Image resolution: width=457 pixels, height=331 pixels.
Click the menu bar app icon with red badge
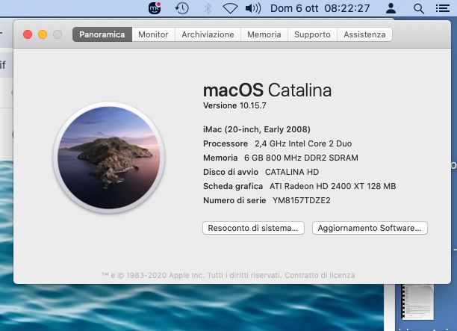pyautogui.click(x=155, y=8)
